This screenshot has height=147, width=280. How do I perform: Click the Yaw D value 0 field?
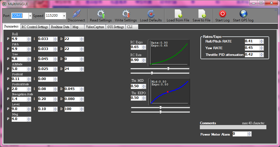point(72,59)
